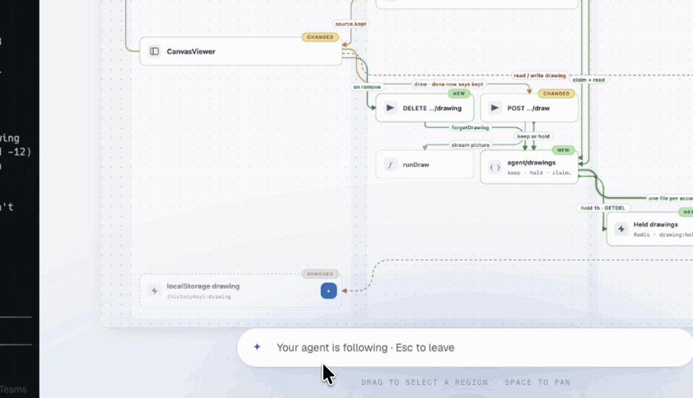The image size is (693, 398).
Task: Click the CanvasViewer panel layout icon
Action: click(x=154, y=52)
